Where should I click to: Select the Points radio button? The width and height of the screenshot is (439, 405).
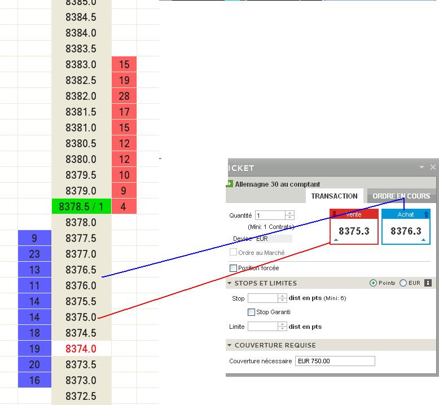(x=373, y=283)
